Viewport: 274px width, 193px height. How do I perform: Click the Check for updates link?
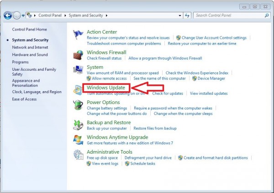[168, 94]
